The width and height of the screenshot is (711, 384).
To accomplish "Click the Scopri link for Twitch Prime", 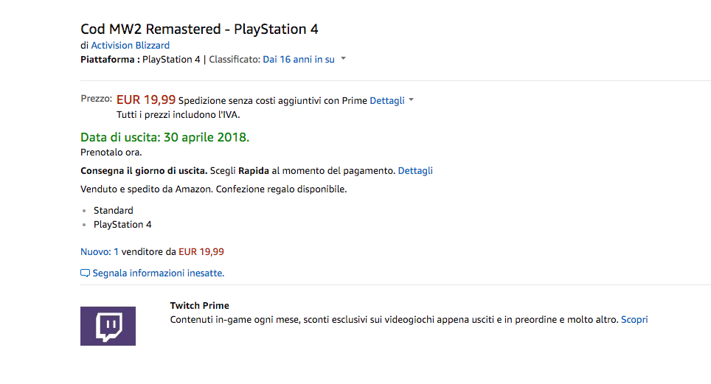I will point(634,319).
